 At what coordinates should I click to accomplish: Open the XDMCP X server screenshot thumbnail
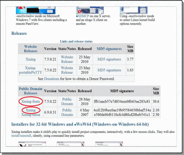(x=90, y=10)
